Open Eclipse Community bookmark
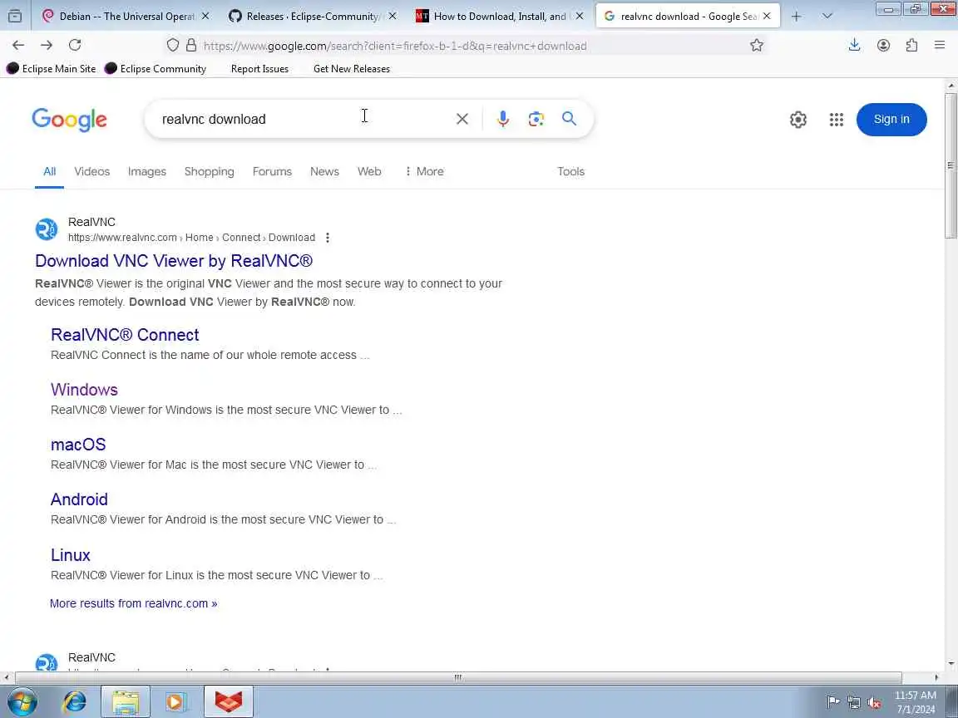The image size is (958, 718). pyautogui.click(x=156, y=69)
